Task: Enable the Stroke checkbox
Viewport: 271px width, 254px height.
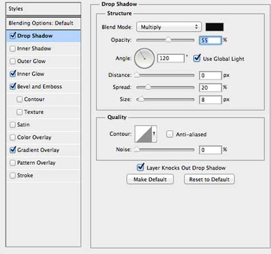Action: point(13,176)
